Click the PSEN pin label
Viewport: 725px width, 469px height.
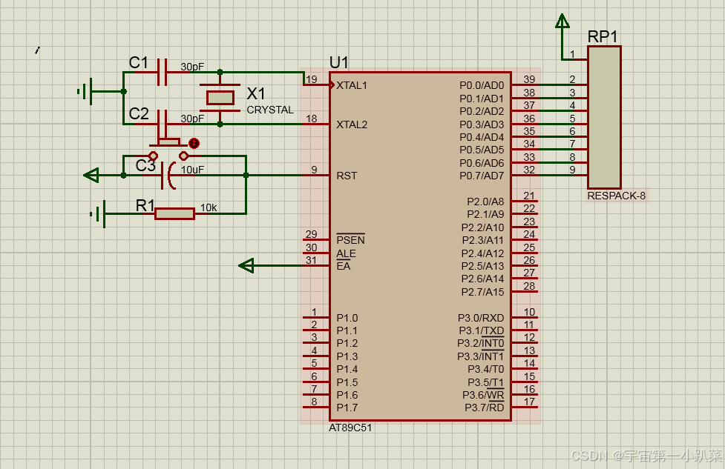[350, 240]
